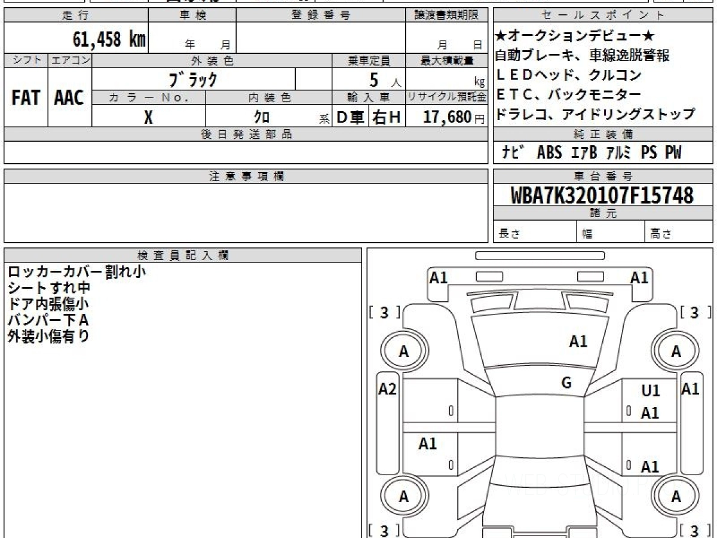Select the 外装色 header

212,60
